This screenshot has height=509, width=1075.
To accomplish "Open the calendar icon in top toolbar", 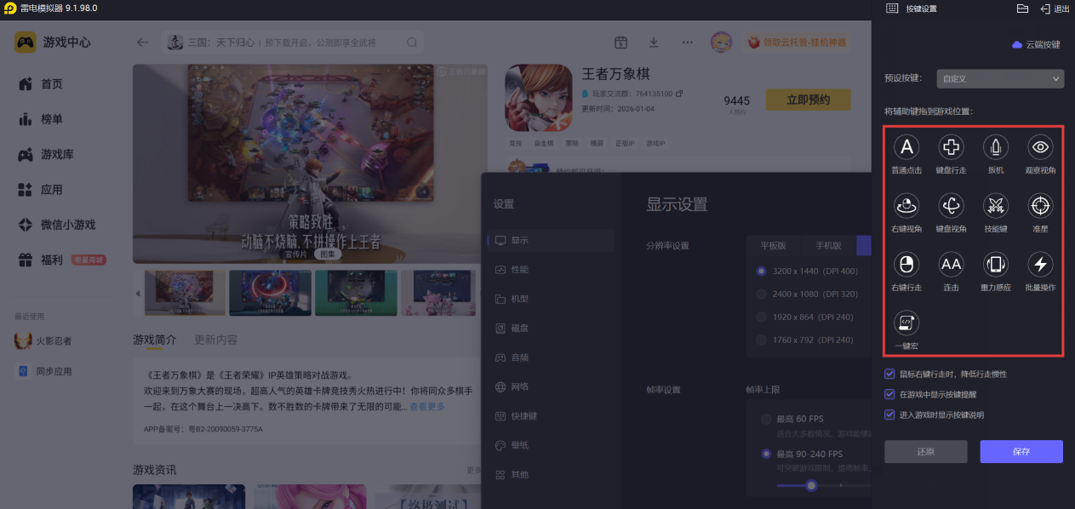I will click(620, 42).
